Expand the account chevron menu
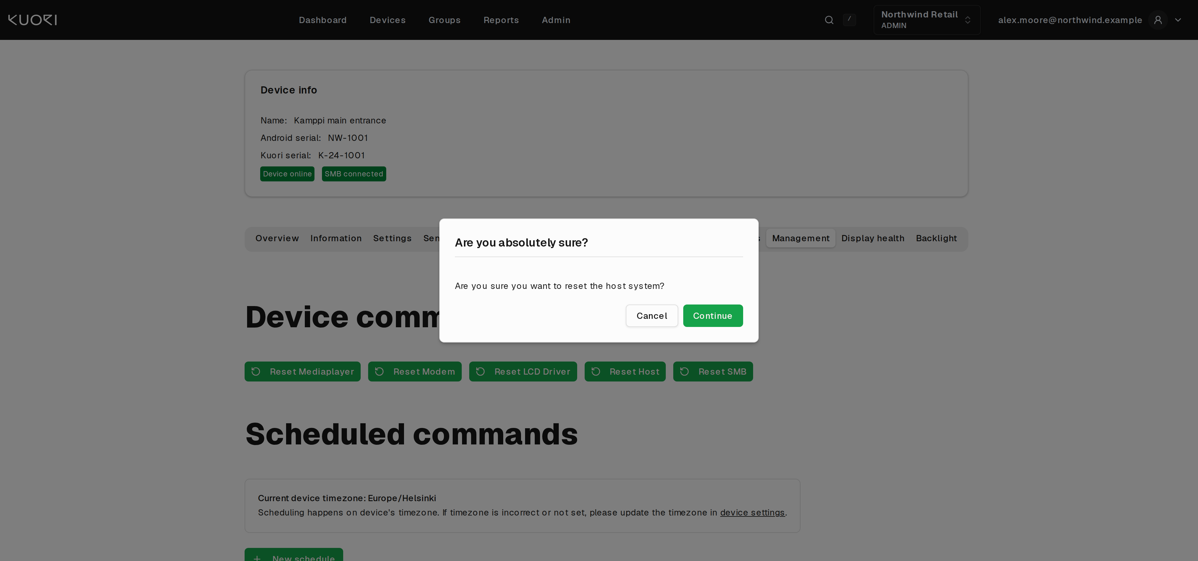The width and height of the screenshot is (1198, 561). coord(1178,20)
